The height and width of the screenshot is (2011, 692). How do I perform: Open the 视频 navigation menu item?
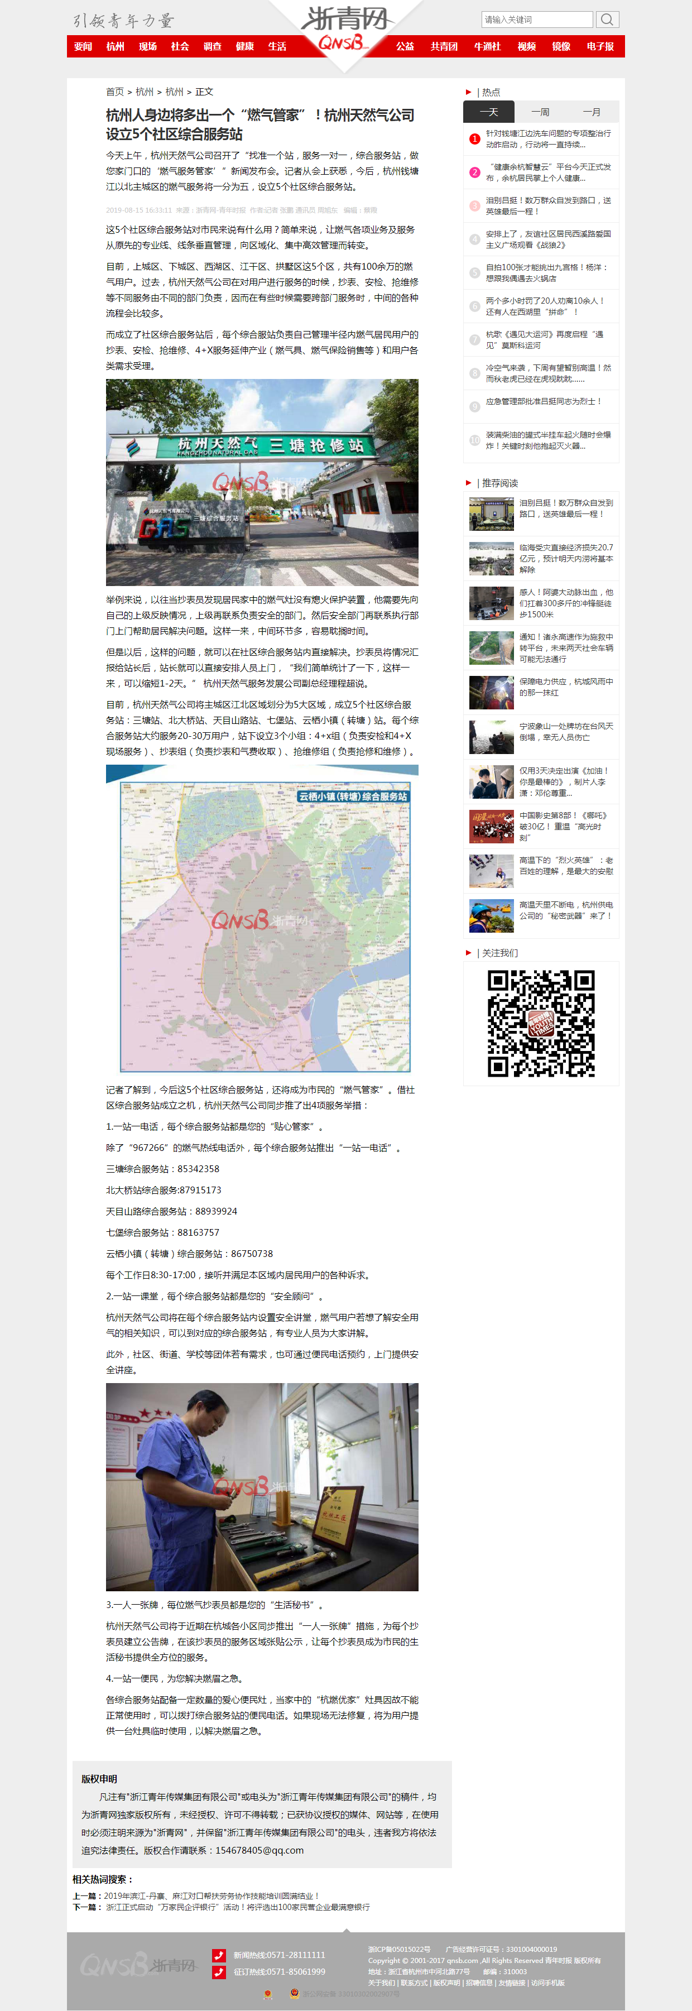click(x=527, y=47)
